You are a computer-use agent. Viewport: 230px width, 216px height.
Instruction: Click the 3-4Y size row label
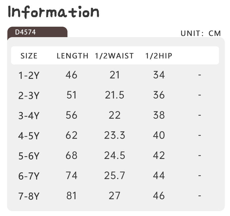point(29,116)
